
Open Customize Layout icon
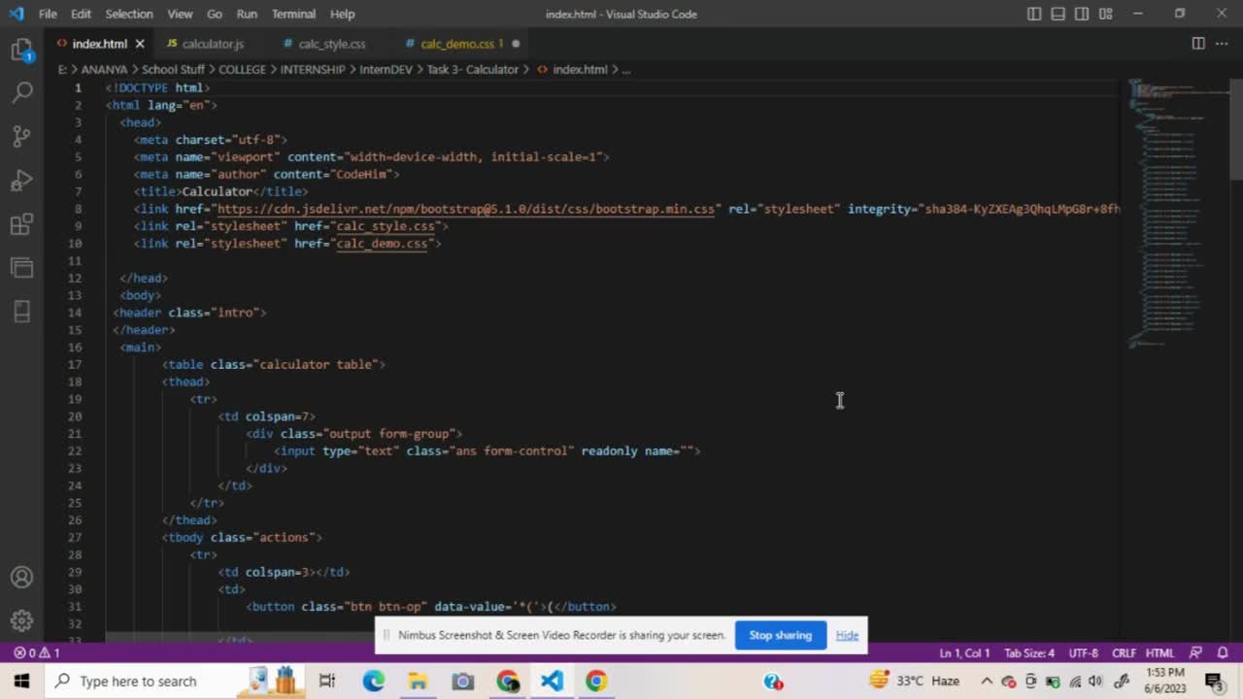coord(1105,14)
